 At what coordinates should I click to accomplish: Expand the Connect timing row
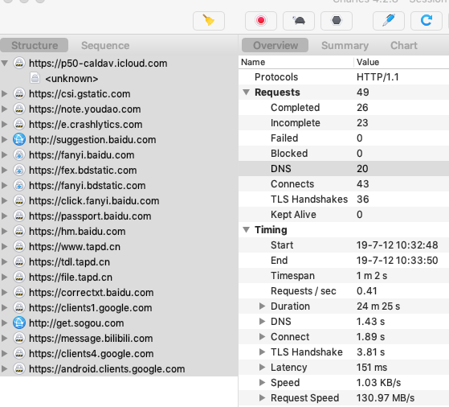click(x=262, y=337)
